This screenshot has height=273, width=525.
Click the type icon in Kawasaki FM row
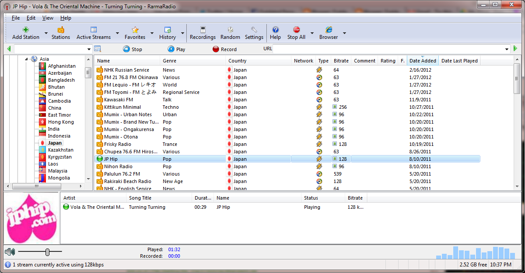319,100
